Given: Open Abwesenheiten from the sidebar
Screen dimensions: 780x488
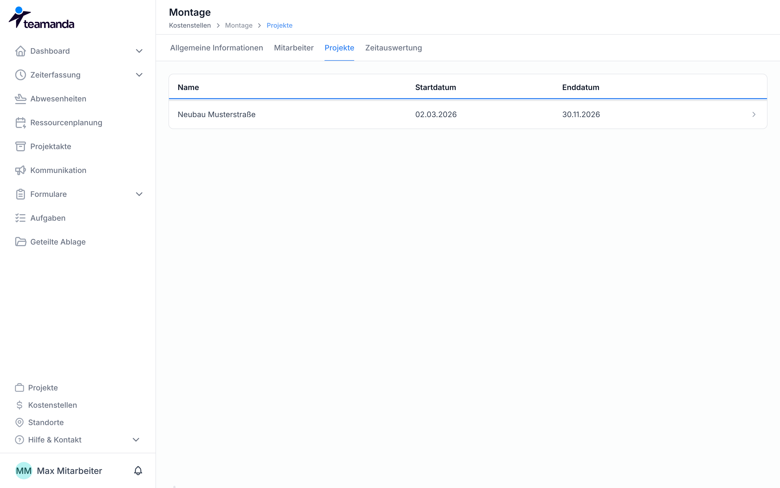Looking at the screenshot, I should tap(58, 99).
